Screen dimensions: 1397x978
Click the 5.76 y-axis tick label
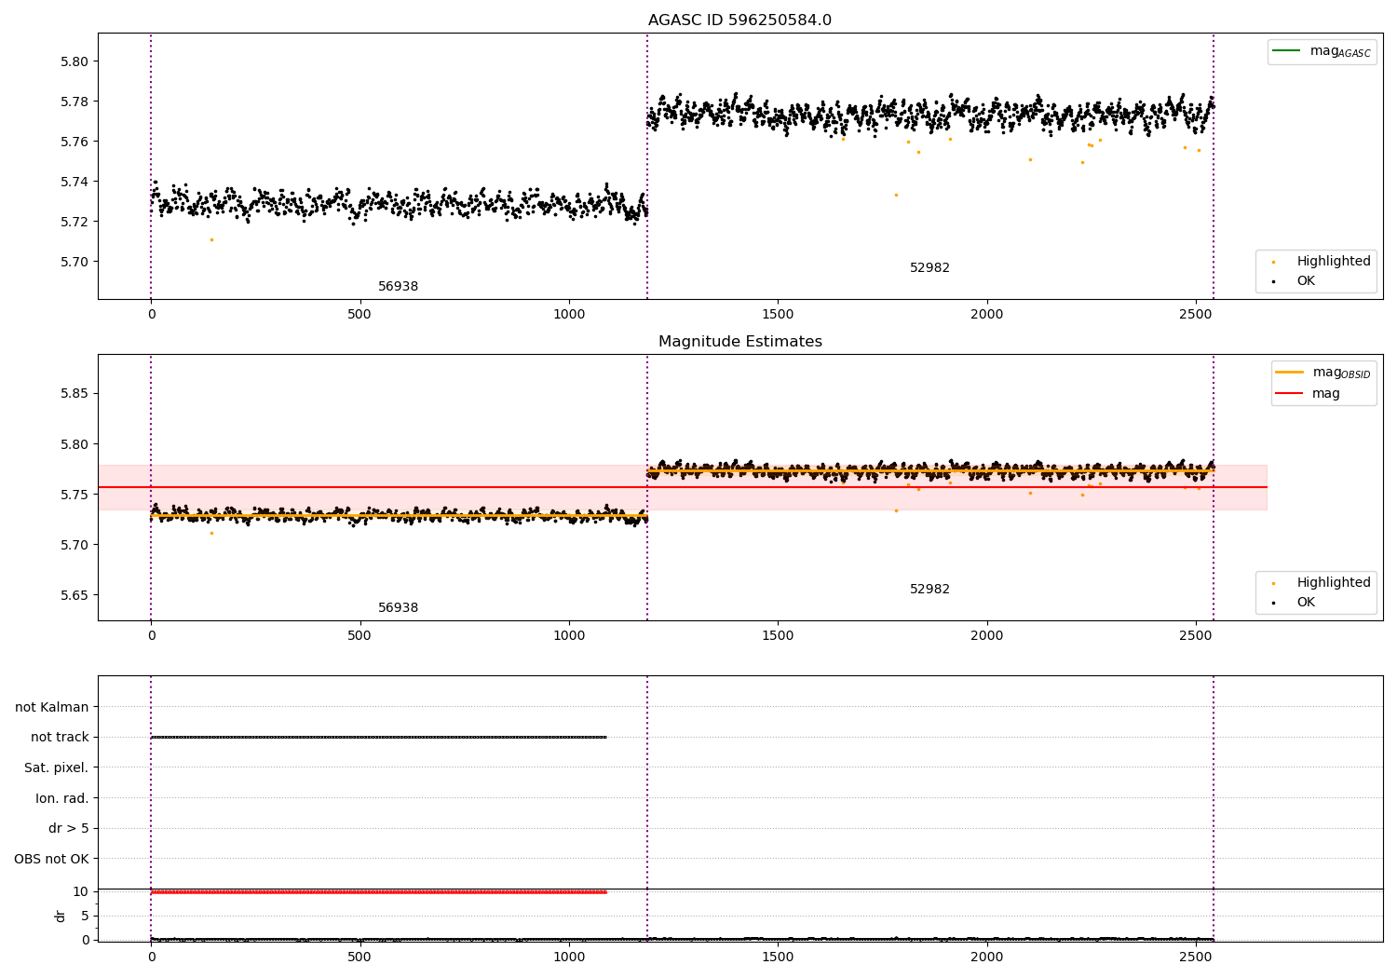click(x=75, y=142)
